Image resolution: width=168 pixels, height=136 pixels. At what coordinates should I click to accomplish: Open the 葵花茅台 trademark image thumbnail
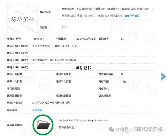22,20
